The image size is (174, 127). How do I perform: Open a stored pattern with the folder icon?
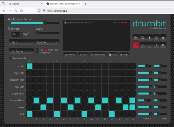pos(136,37)
